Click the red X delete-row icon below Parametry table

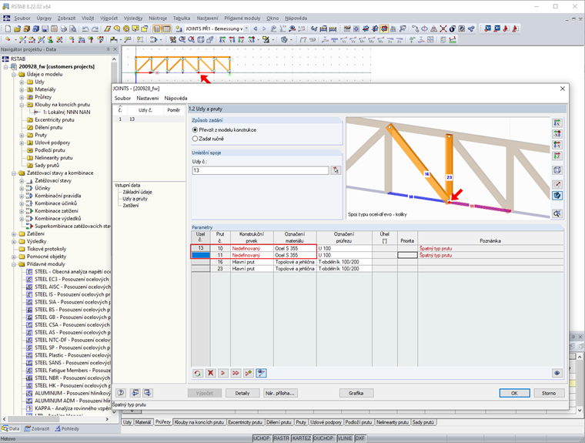coord(210,373)
